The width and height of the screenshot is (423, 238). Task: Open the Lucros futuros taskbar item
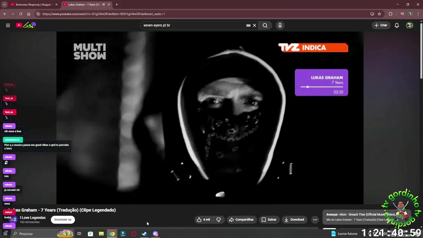[x=344, y=234]
